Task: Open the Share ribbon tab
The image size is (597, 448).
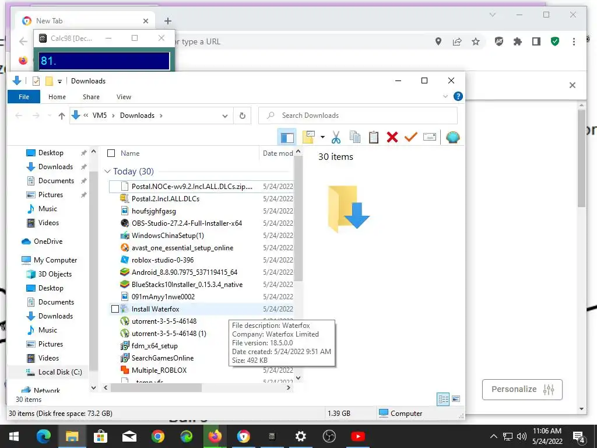Action: pyautogui.click(x=92, y=97)
